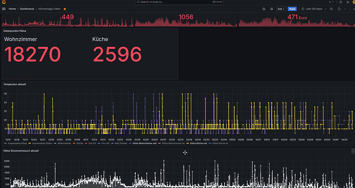Click the 02/13 date label on temperature axis
The height and width of the screenshot is (188, 355).
[x=181, y=140]
